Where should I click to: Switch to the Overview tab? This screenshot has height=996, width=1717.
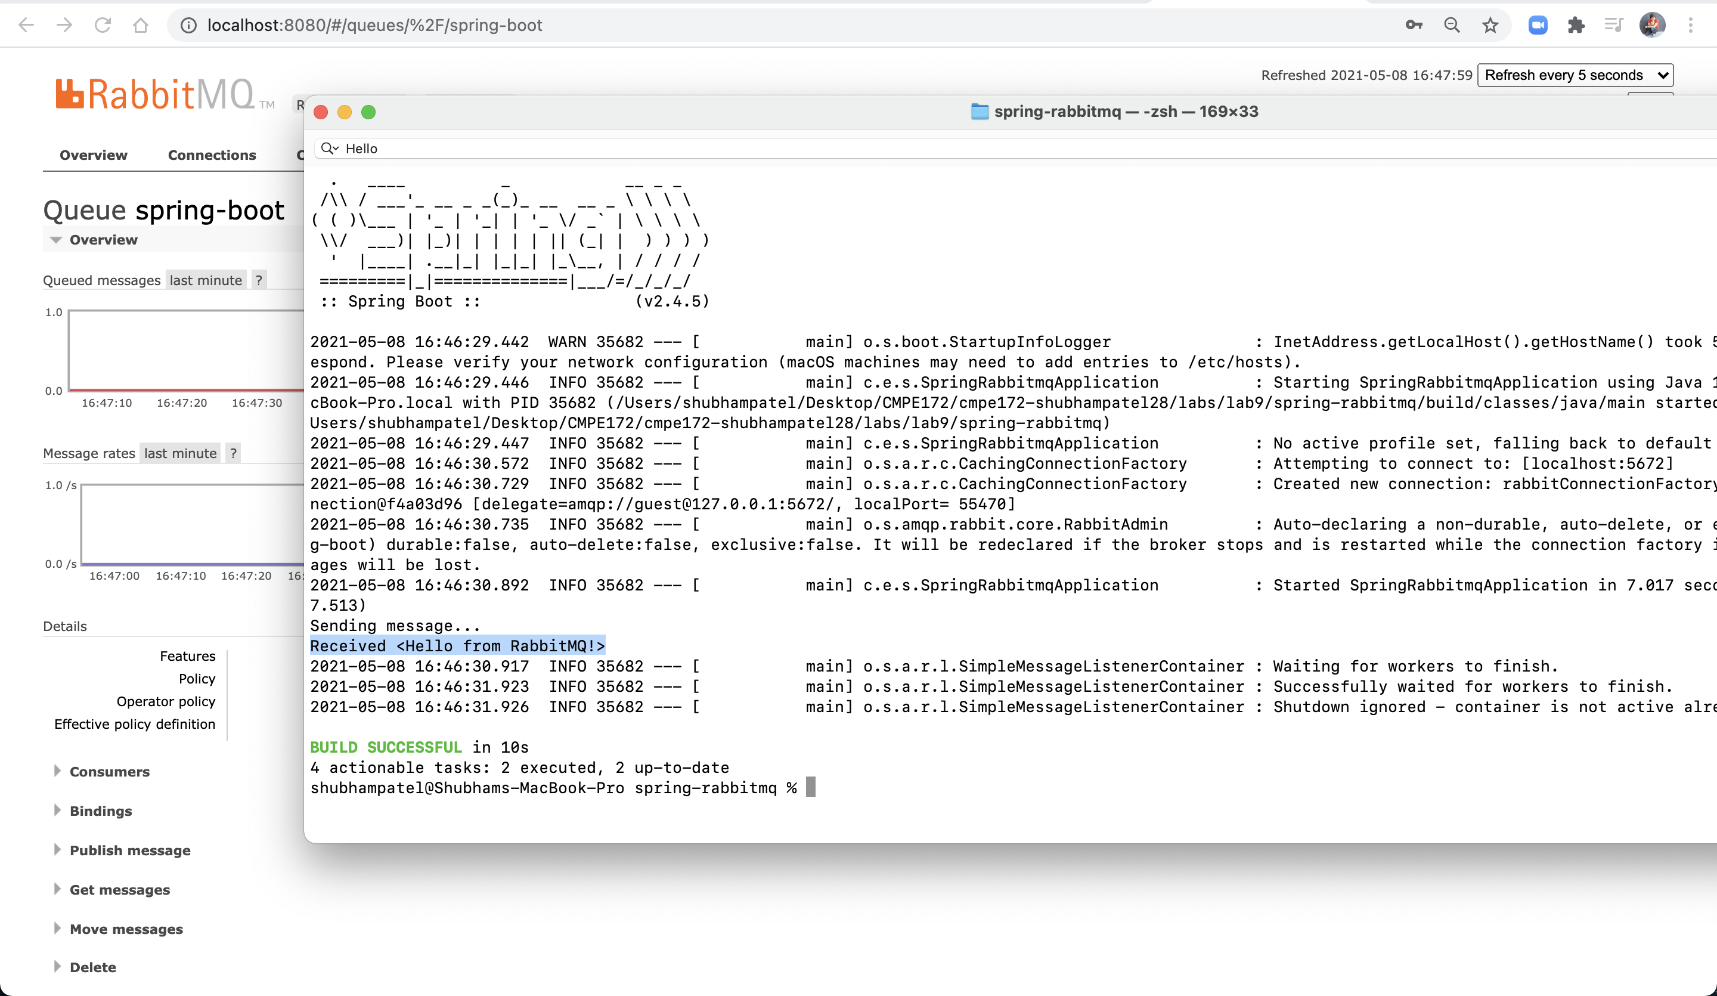point(94,156)
